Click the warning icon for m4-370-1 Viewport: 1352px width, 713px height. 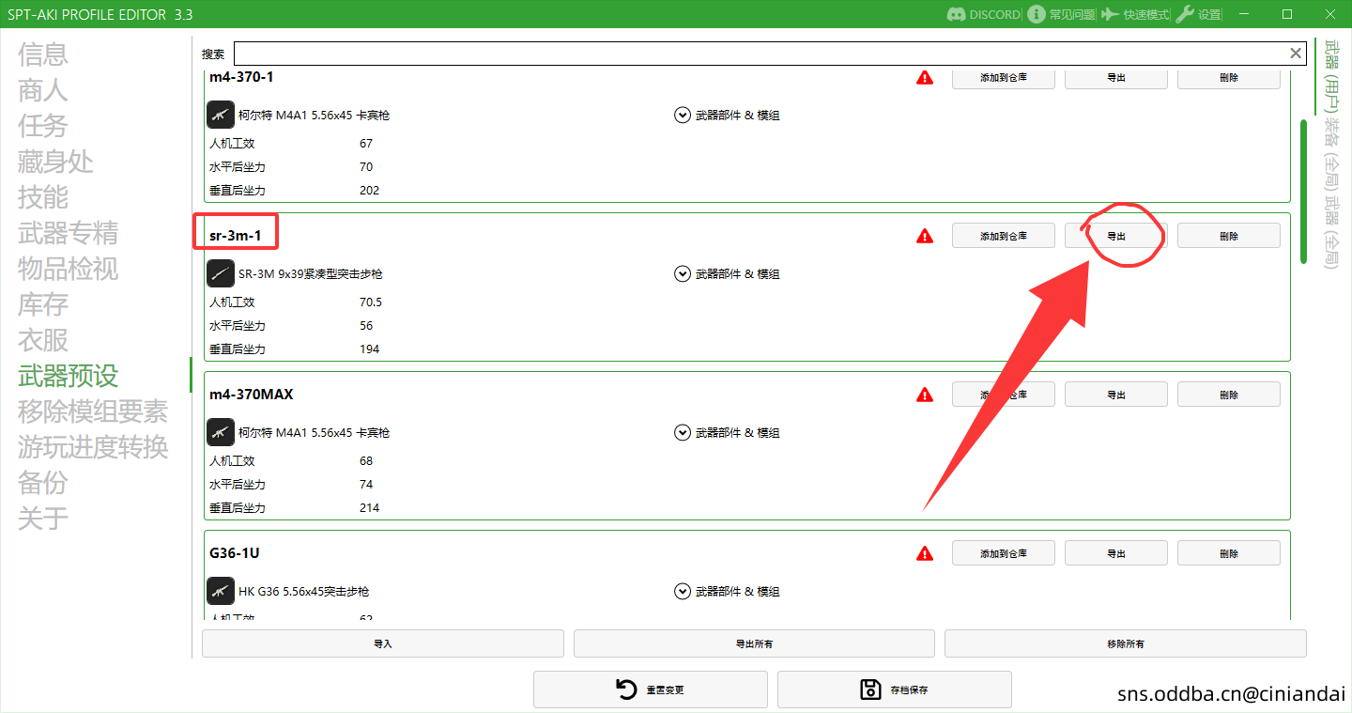click(x=925, y=78)
